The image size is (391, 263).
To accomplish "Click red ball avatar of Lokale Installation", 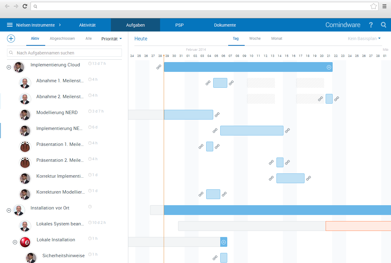I will pos(25,242).
